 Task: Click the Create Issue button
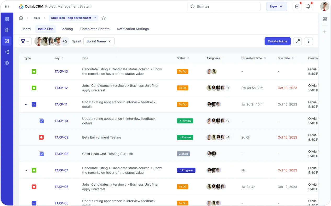click(277, 41)
